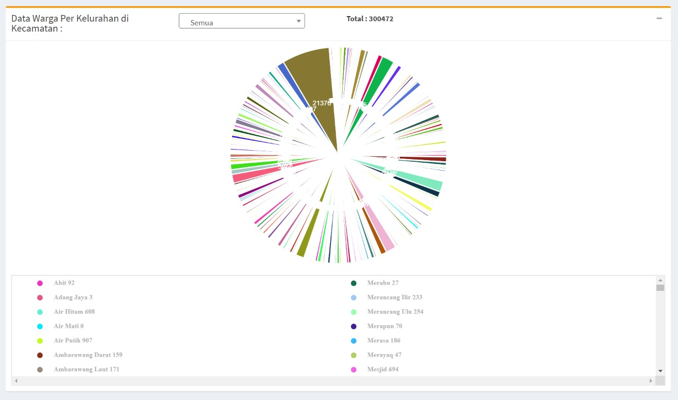678x400 pixels.
Task: Click the Merancang Ulu 254 legend dot
Action: 354,312
